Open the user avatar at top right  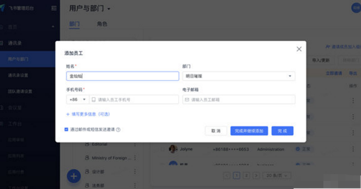tap(356, 8)
